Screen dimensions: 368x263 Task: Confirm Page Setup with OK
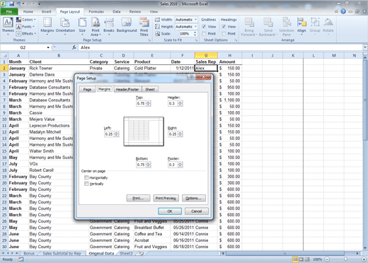coord(170,211)
